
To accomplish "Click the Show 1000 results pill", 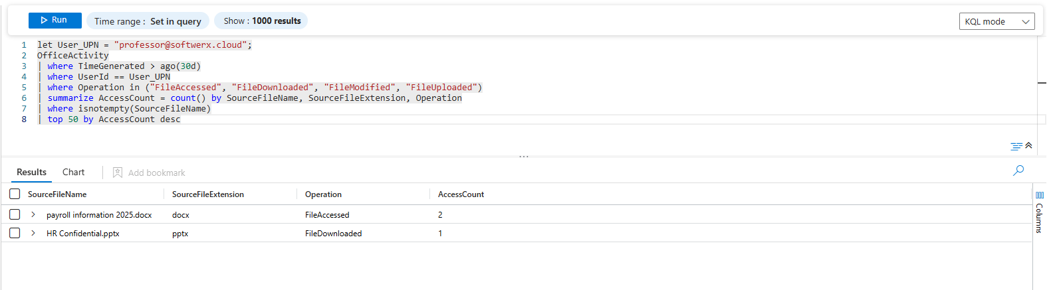I will (262, 21).
